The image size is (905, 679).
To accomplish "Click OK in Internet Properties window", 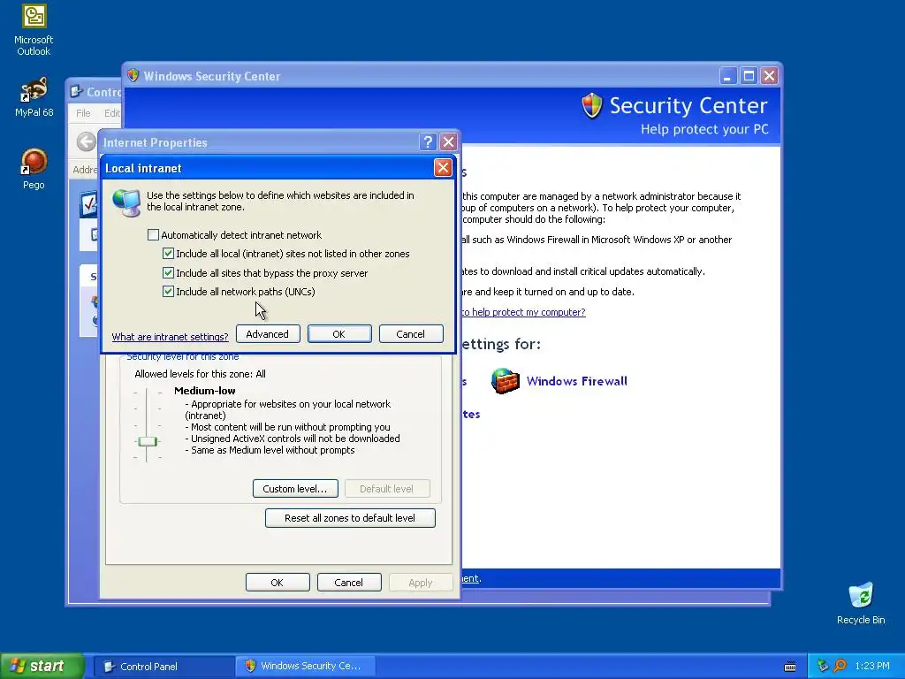I will click(x=278, y=582).
